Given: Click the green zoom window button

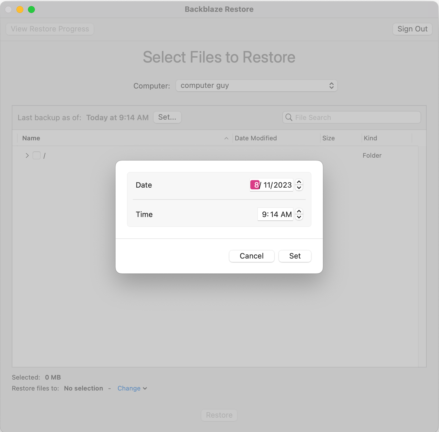Looking at the screenshot, I should coord(31,10).
